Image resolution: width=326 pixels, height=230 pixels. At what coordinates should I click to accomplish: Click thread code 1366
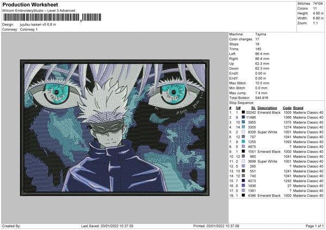[287, 118]
